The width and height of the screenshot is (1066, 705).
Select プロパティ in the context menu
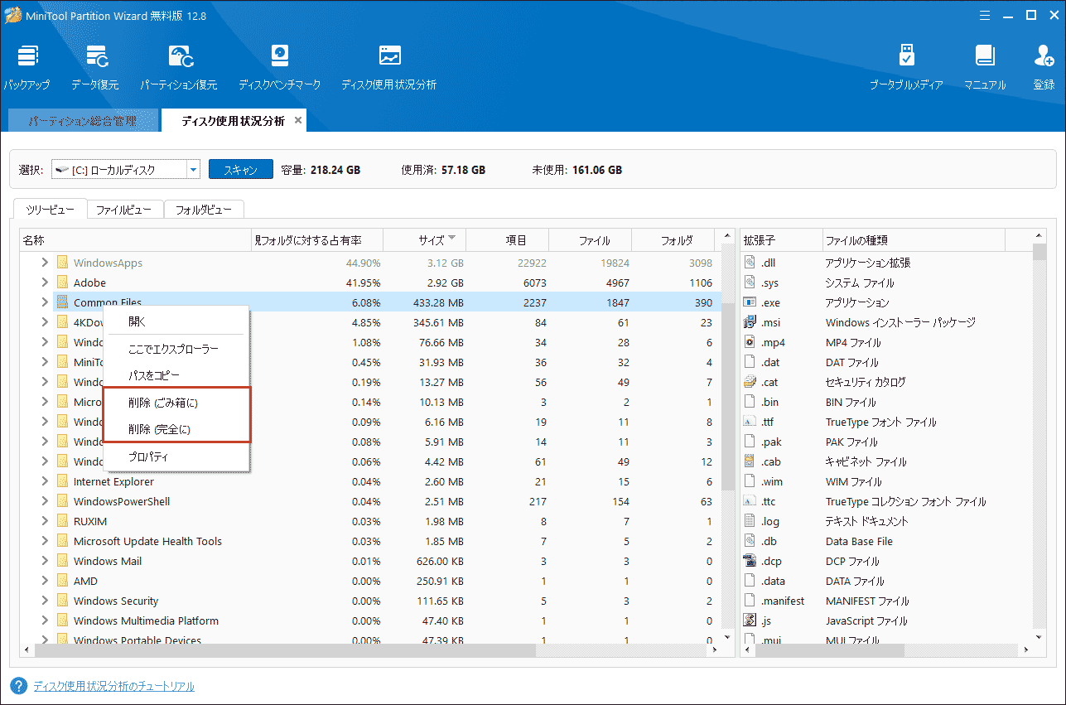(148, 456)
